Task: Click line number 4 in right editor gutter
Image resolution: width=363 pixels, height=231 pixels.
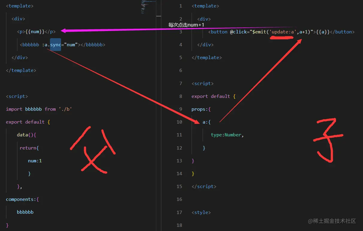Action: click(x=180, y=45)
